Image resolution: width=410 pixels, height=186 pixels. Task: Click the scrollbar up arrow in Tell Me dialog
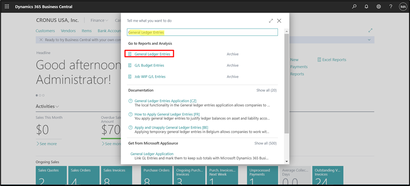(x=287, y=31)
